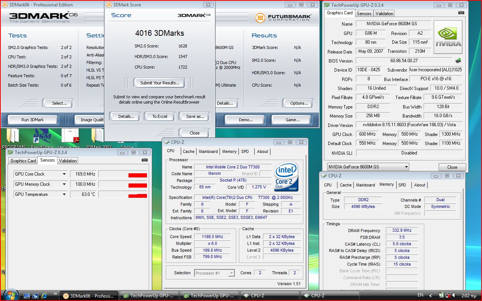Close the 3DMark Score dialog with Close button
This screenshot has height=301, width=482.
click(x=194, y=133)
